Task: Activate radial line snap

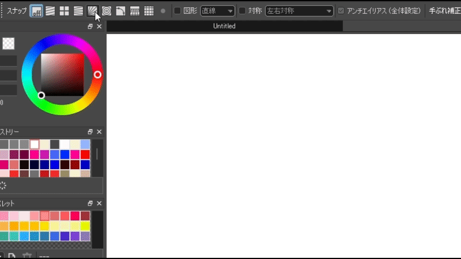Action: pos(92,11)
